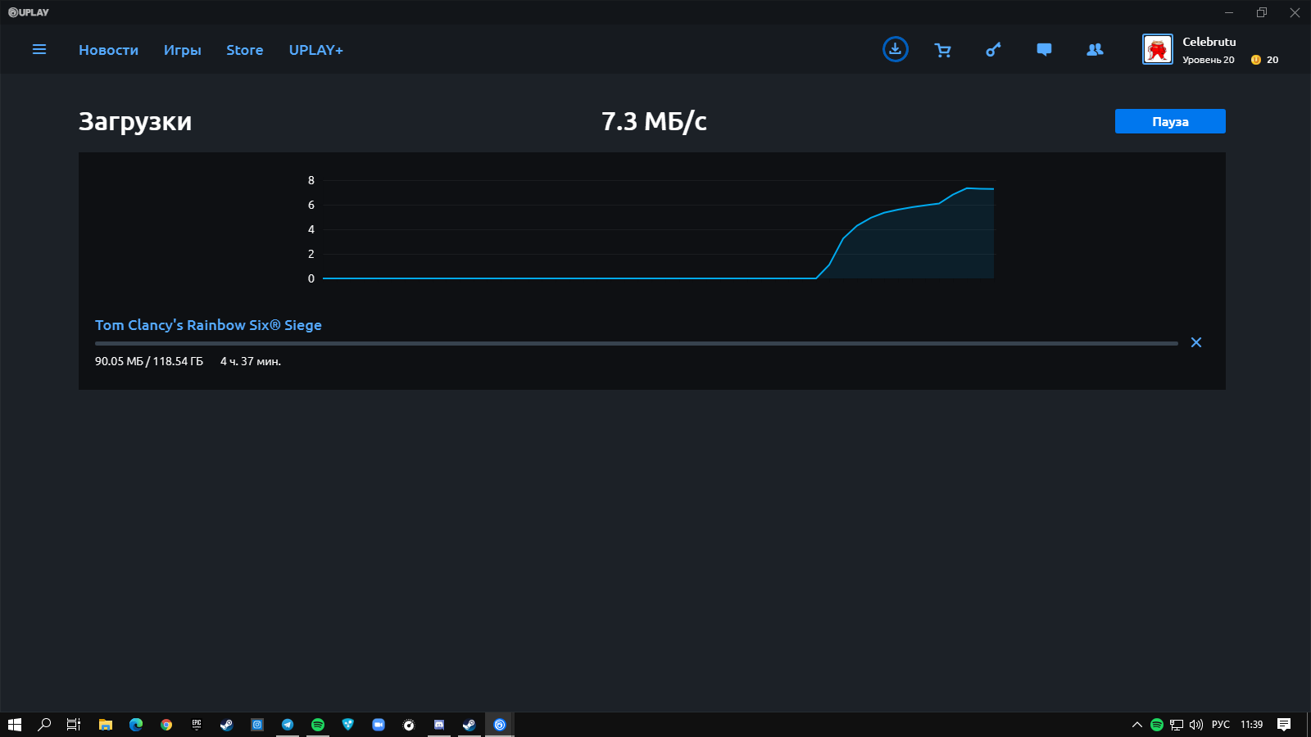Go to the Новости tab
Image resolution: width=1311 pixels, height=737 pixels.
[108, 50]
